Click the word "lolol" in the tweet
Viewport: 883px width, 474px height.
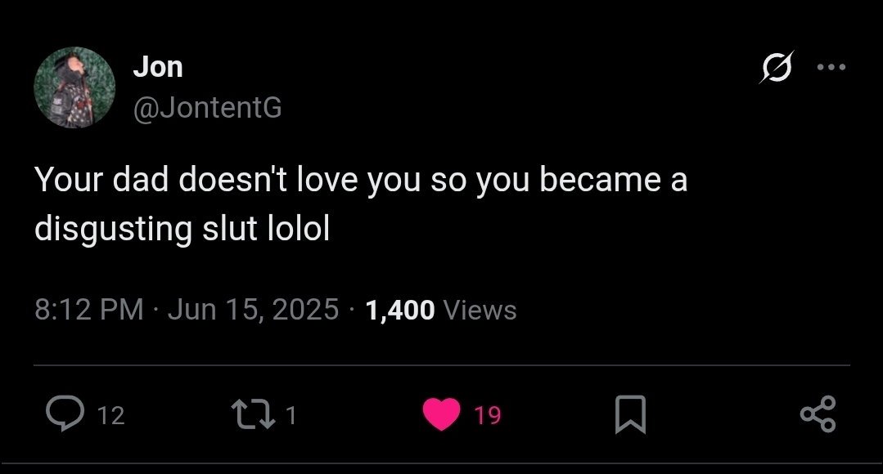click(299, 230)
